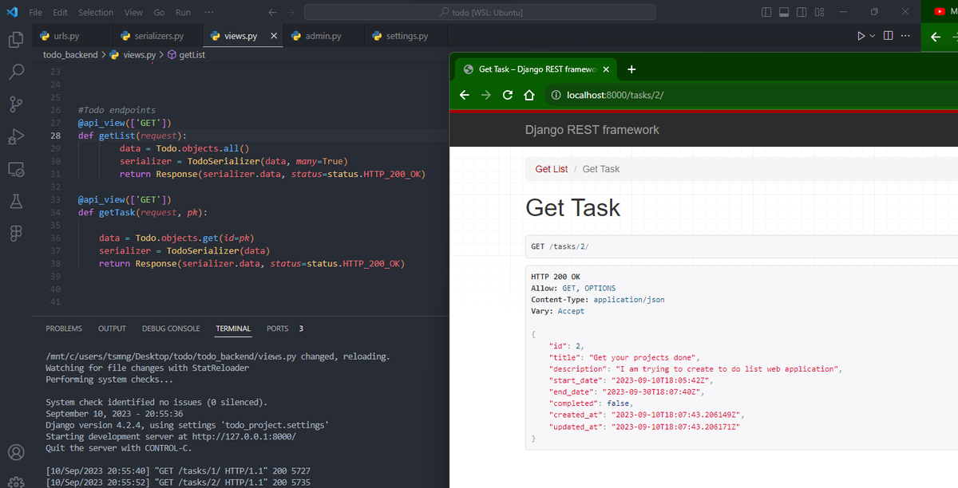Reload the localhost page in browser
This screenshot has height=488, width=958.
click(x=507, y=96)
